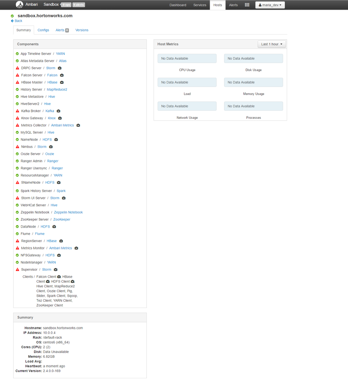
Task: Select Hosts in the top navigation
Action: [218, 5]
